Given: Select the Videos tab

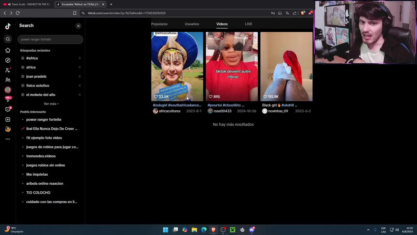Looking at the screenshot, I should click(x=222, y=24).
